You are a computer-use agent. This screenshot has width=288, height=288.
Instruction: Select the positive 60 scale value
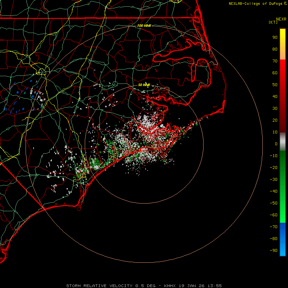tap(275, 73)
